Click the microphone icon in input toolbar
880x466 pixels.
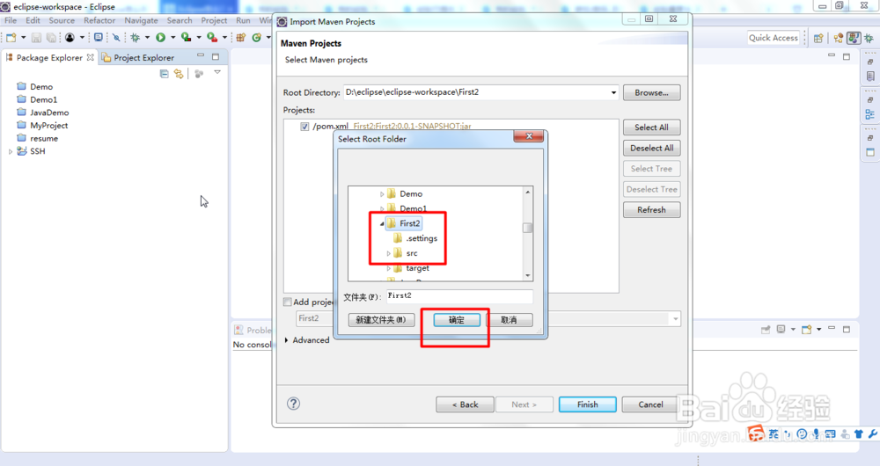[x=816, y=433]
